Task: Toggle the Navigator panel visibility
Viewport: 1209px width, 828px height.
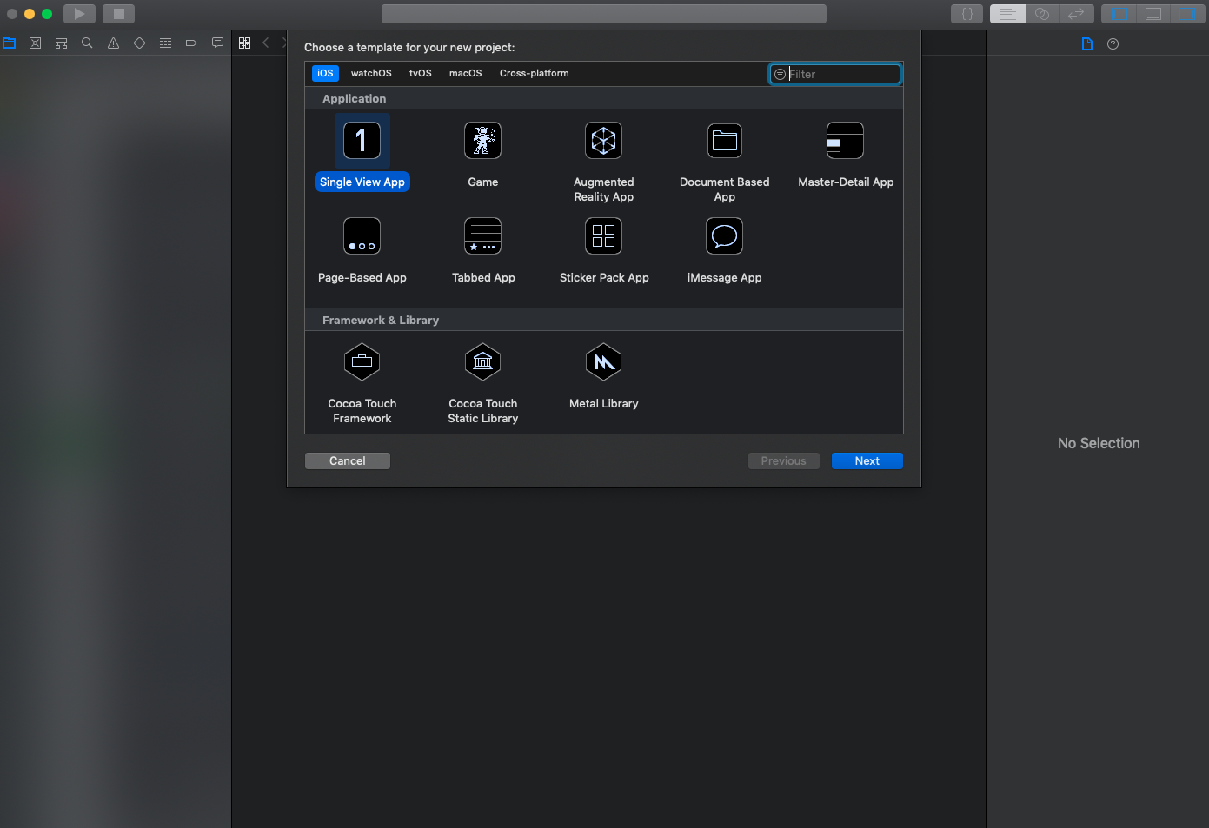Action: [1119, 14]
